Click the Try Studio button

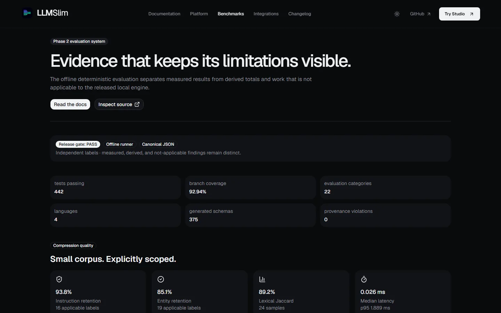pos(459,14)
